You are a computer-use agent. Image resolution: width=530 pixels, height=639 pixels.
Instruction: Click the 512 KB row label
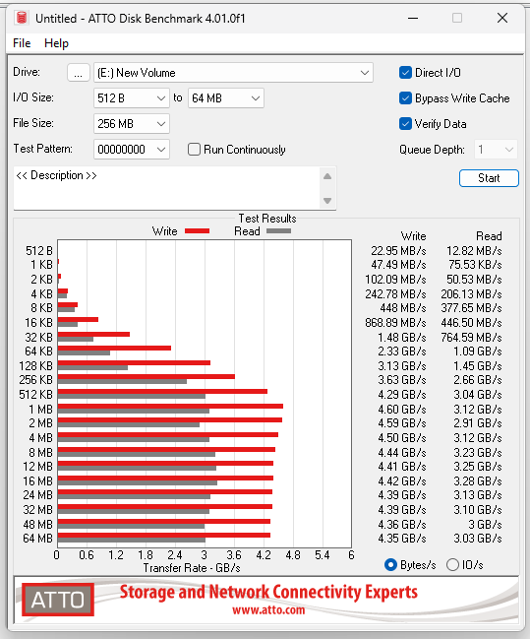35,395
